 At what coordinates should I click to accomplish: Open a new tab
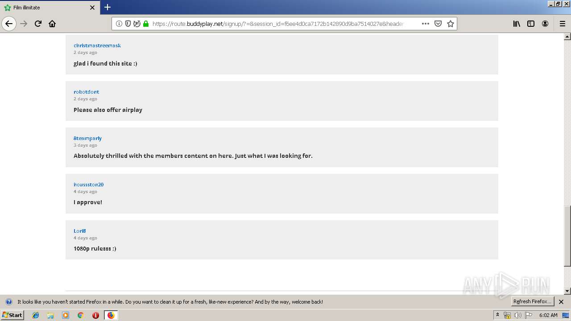click(x=108, y=7)
